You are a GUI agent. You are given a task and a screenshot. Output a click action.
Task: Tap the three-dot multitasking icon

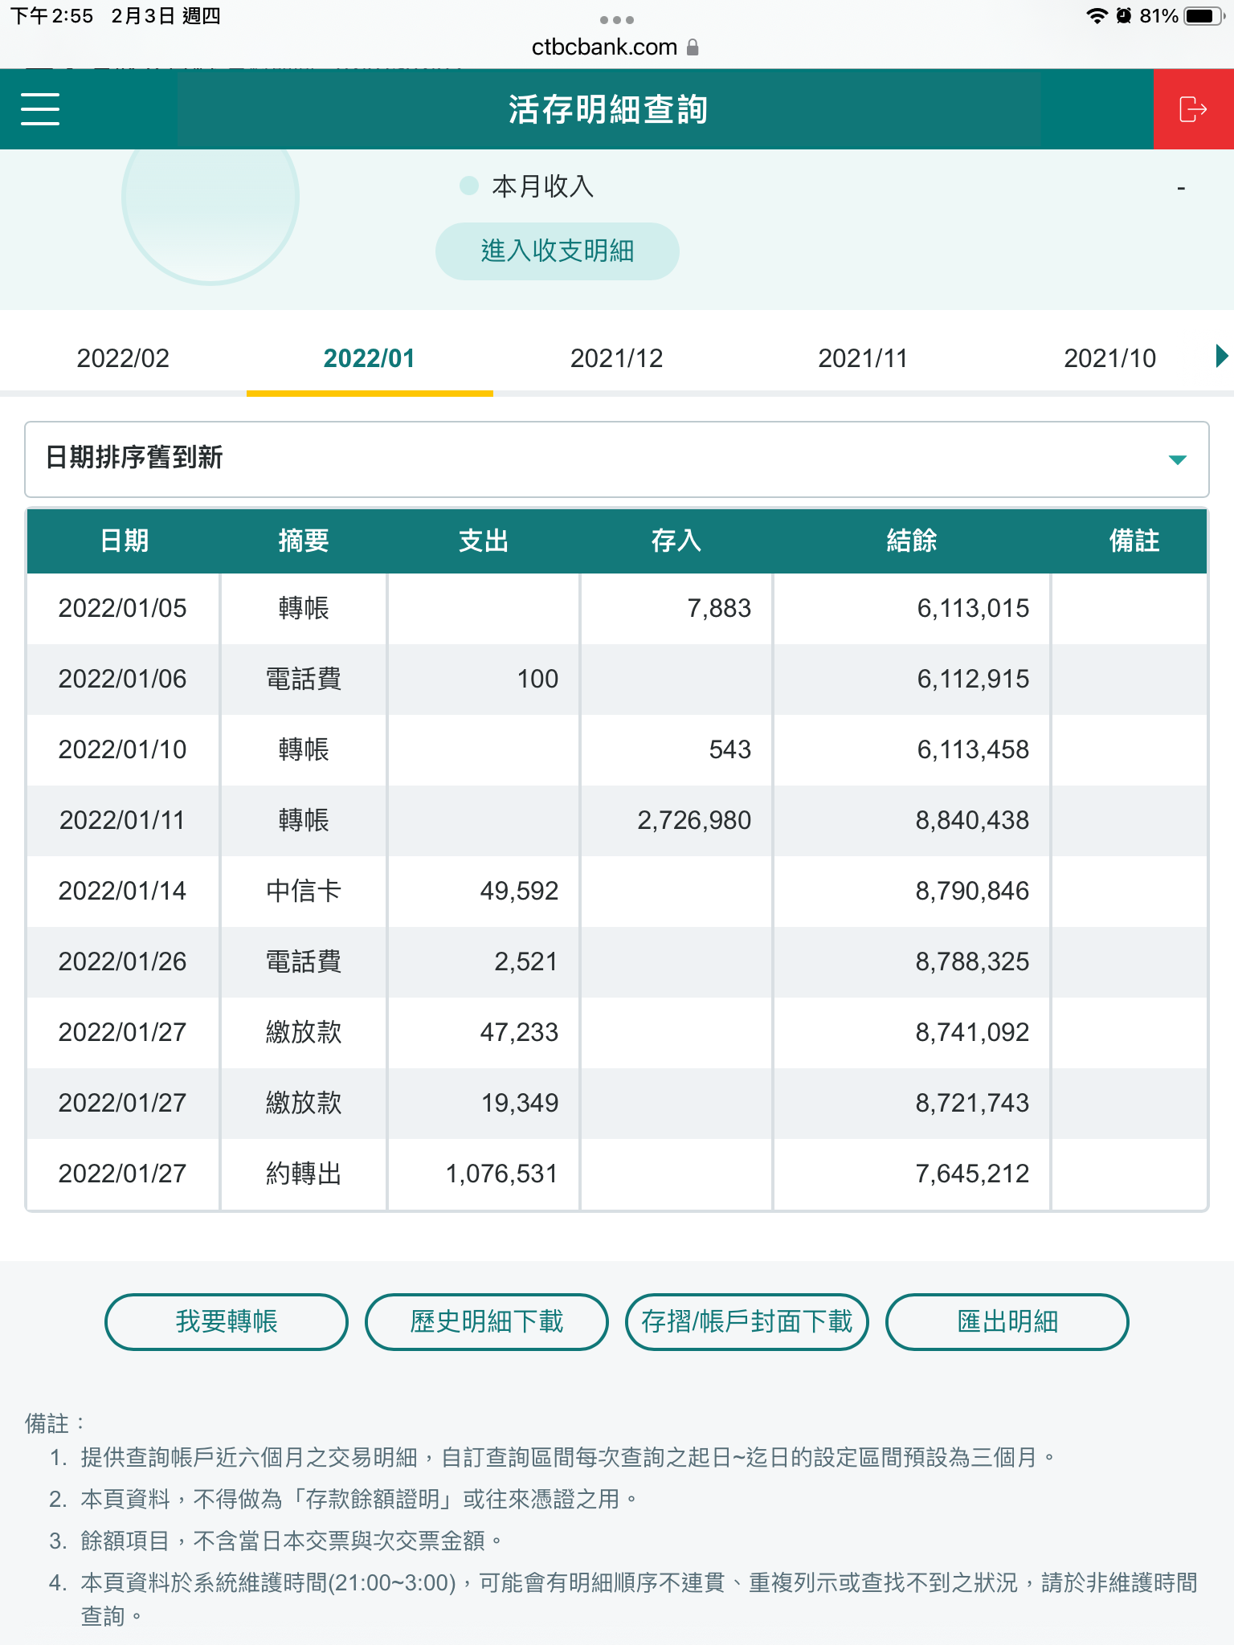[x=616, y=19]
